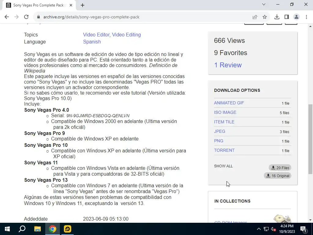Screen dimensions: 313x235
Task: Click the serial 9N-9GJWRD-E5BDGQ-QENLVN text
Action: click(x=98, y=116)
